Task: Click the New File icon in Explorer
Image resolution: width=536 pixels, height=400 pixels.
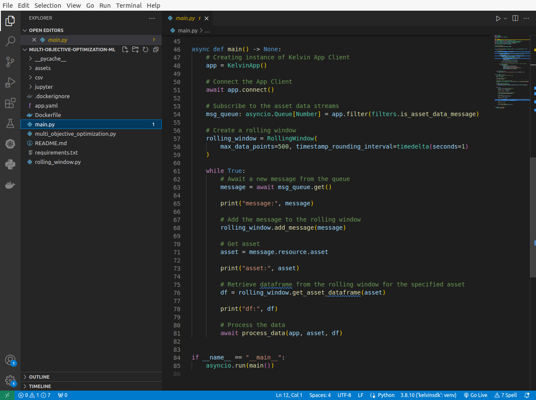Action: click(x=125, y=50)
